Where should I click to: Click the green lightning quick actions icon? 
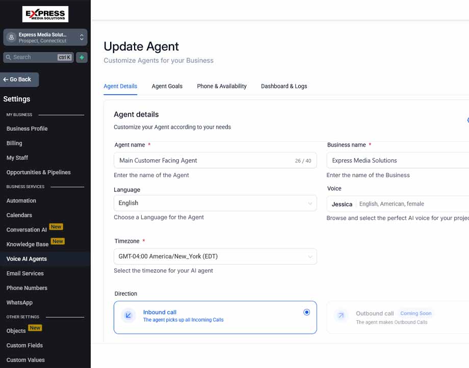coord(82,58)
